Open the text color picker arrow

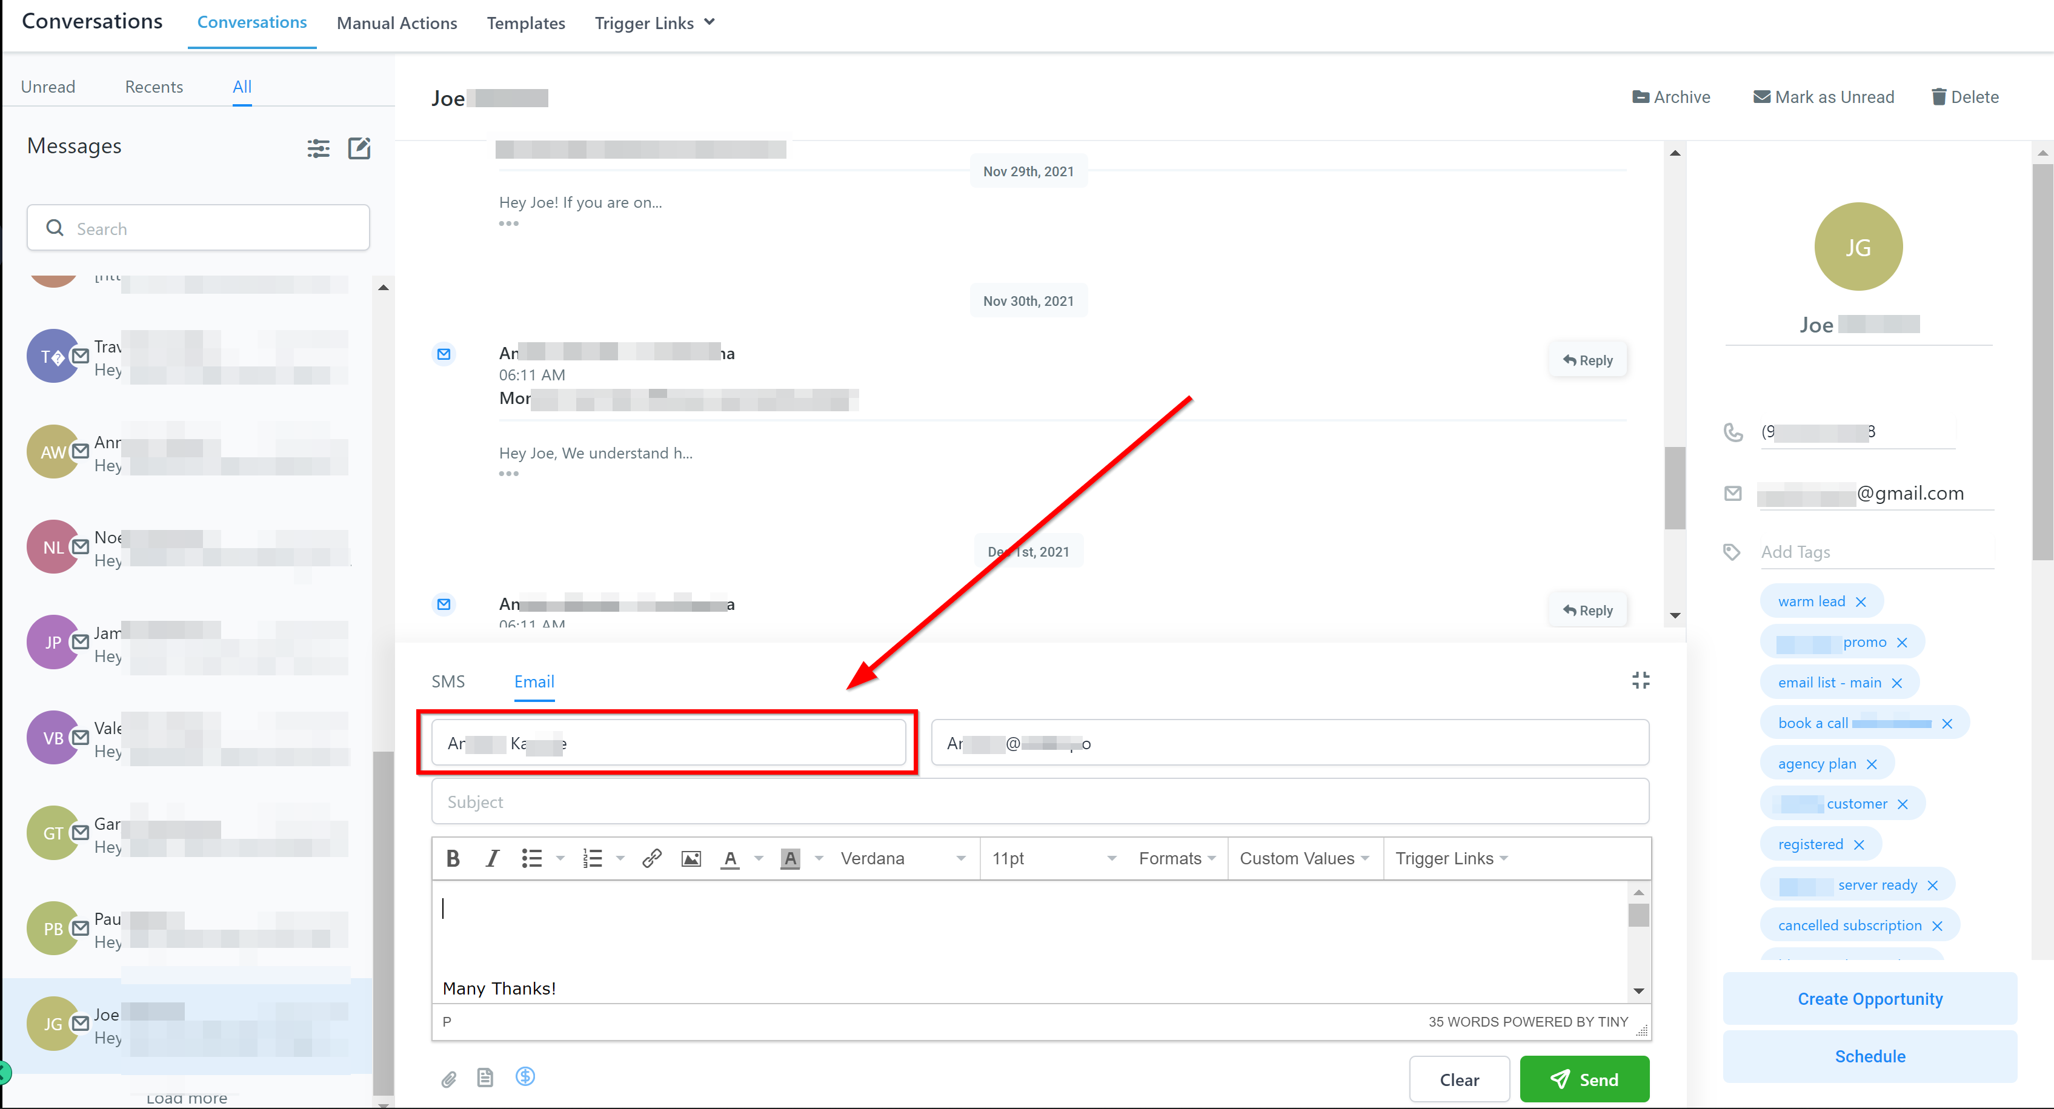(759, 858)
